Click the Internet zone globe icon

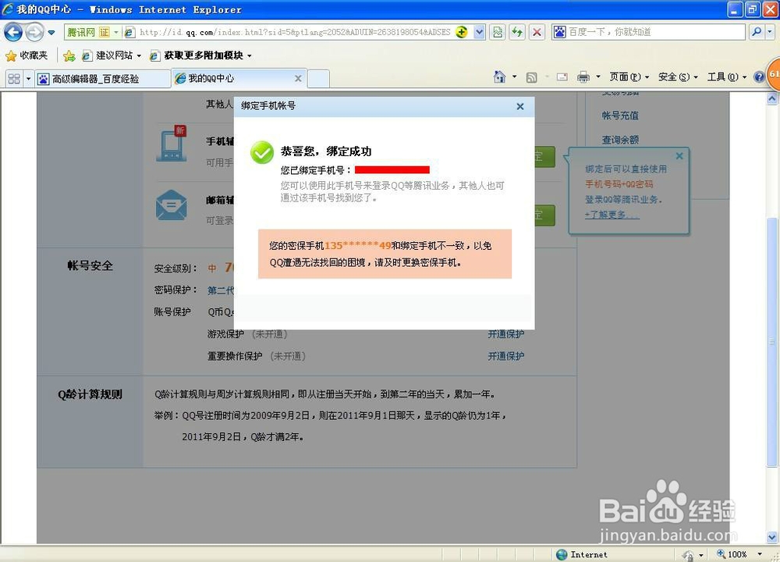tap(562, 554)
